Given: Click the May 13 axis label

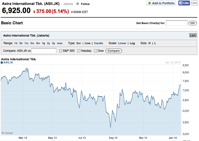Looking at the screenshot, I should [53, 138].
